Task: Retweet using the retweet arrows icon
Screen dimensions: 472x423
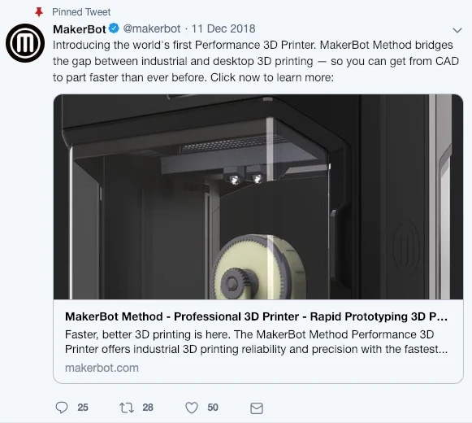Action: click(x=127, y=408)
